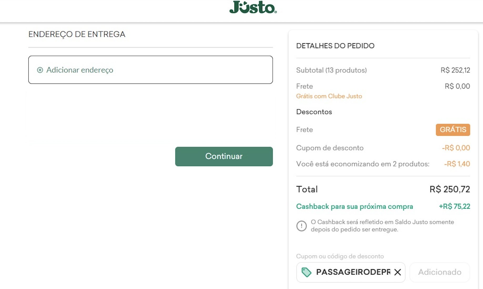The width and height of the screenshot is (483, 289).
Task: Click the cashback info exclamation icon
Action: point(301,226)
